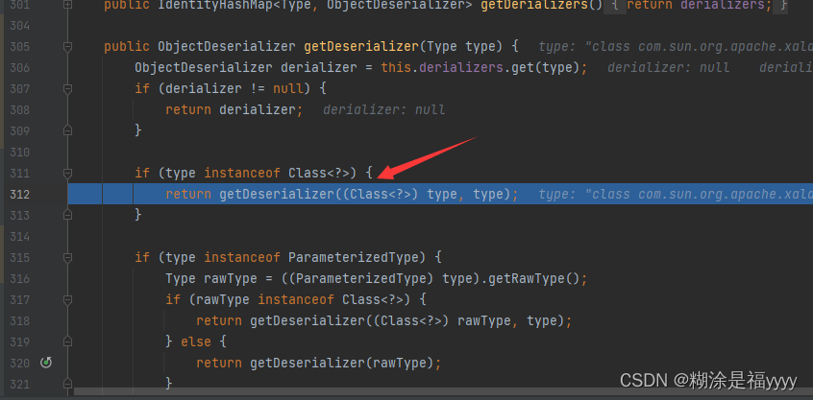
Task: Click the 'derializer: null' inline debug hint on line 308
Action: [x=383, y=109]
